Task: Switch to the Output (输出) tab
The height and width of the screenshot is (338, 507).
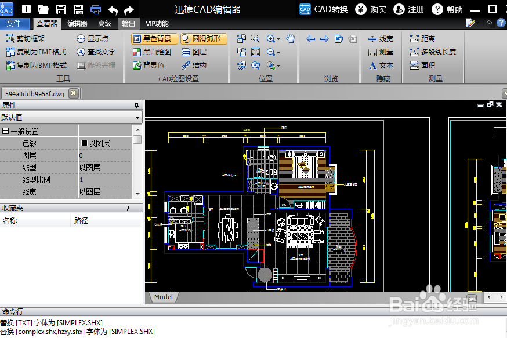Action: click(x=128, y=24)
